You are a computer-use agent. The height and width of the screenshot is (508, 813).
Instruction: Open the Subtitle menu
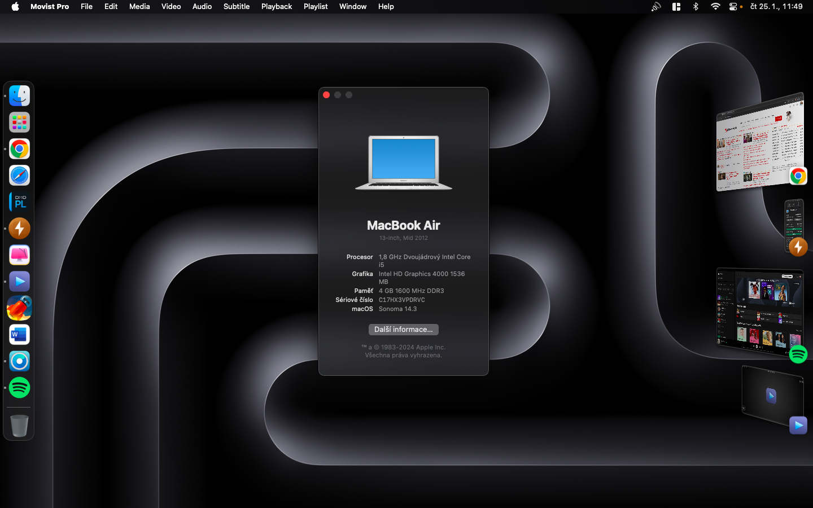[237, 7]
